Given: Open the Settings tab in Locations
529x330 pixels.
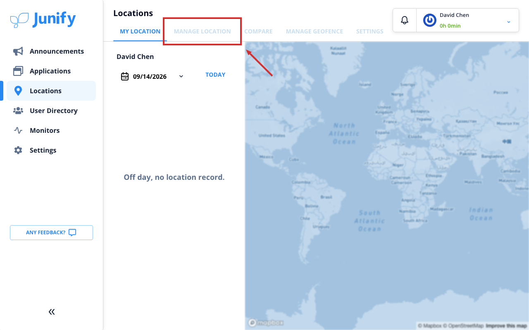Looking at the screenshot, I should tap(370, 31).
